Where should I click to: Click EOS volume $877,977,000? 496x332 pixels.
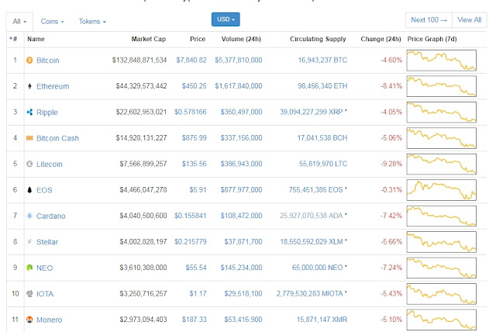click(241, 190)
